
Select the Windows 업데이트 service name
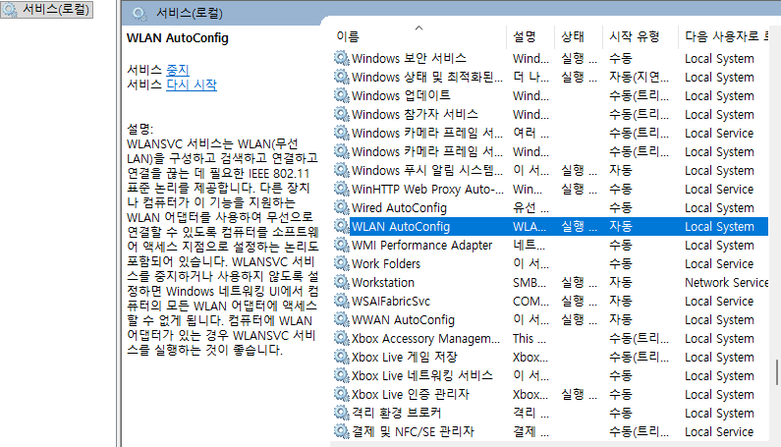(401, 95)
